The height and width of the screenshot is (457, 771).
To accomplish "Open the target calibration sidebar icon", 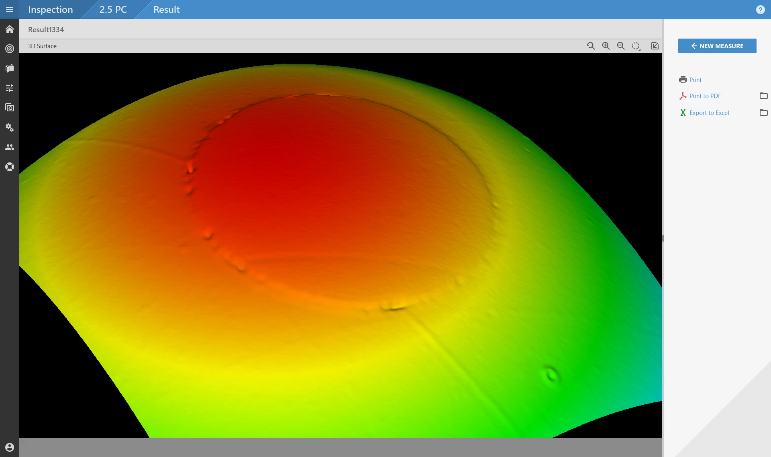I will point(9,49).
